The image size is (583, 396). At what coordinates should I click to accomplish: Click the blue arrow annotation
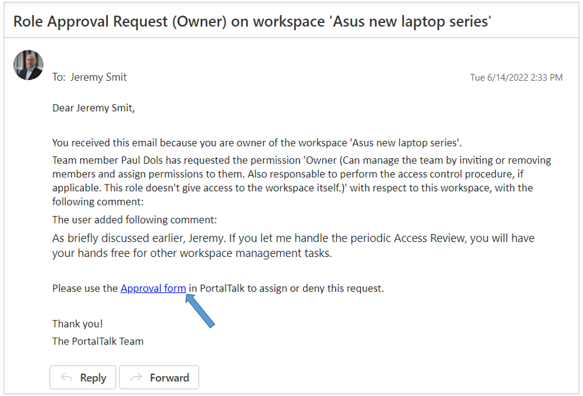[x=200, y=311]
